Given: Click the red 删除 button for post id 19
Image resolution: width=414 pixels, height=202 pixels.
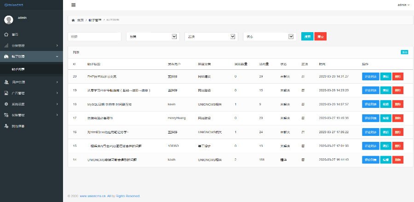Looking at the screenshot, I should point(397,90).
